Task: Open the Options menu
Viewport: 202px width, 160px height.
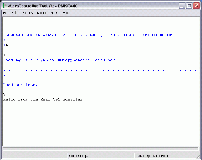Action: [x=27, y=13]
